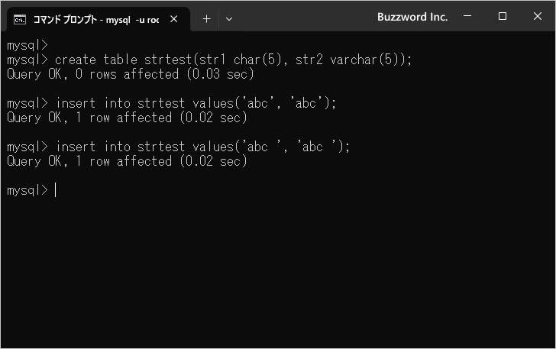Click the last Query OK 1 row affected line

pos(127,161)
